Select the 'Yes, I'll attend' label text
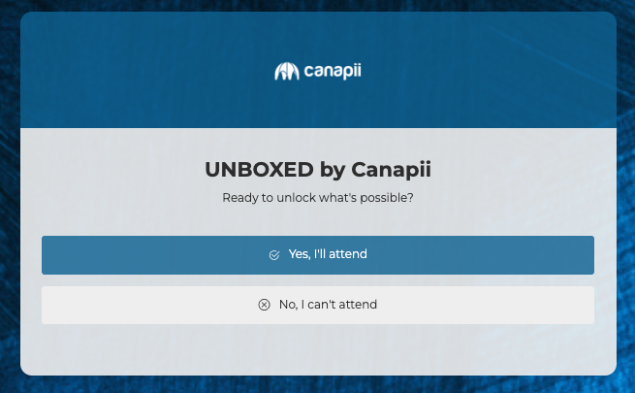Image resolution: width=635 pixels, height=393 pixels. pos(328,254)
